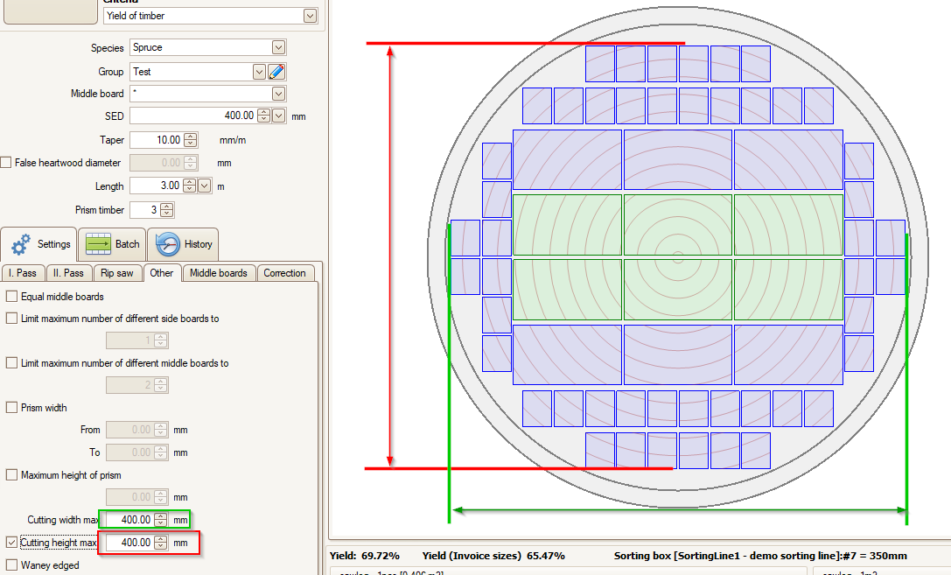Screen dimensions: 951x575
Task: Open the Rip saw tab
Action: point(117,273)
